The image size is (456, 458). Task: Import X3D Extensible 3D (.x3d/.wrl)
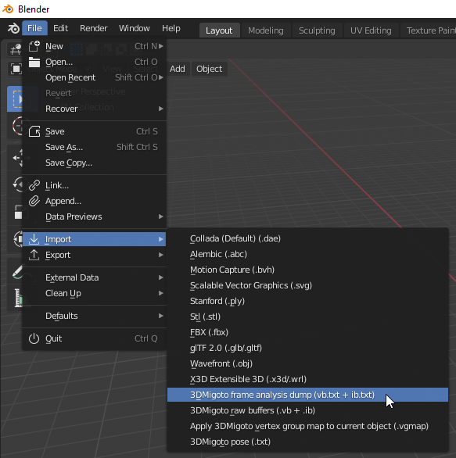tap(307, 379)
